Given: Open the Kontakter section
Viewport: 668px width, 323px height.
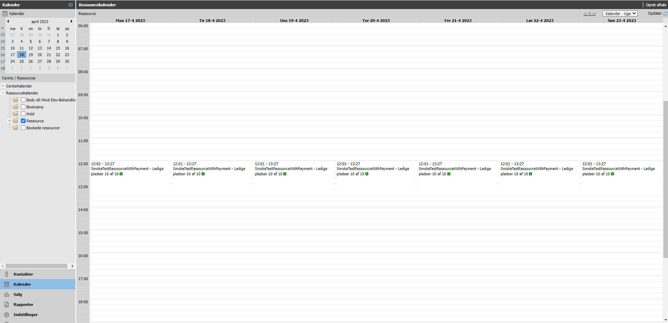Looking at the screenshot, I should [38, 274].
